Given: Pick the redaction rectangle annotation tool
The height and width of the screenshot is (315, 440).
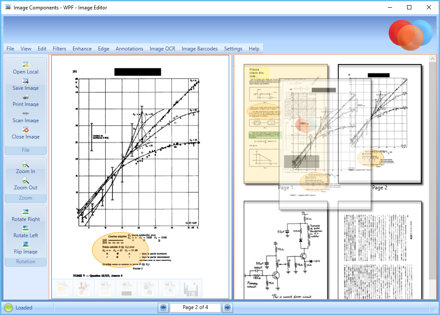Looking at the screenshot, I should click(x=126, y=289).
